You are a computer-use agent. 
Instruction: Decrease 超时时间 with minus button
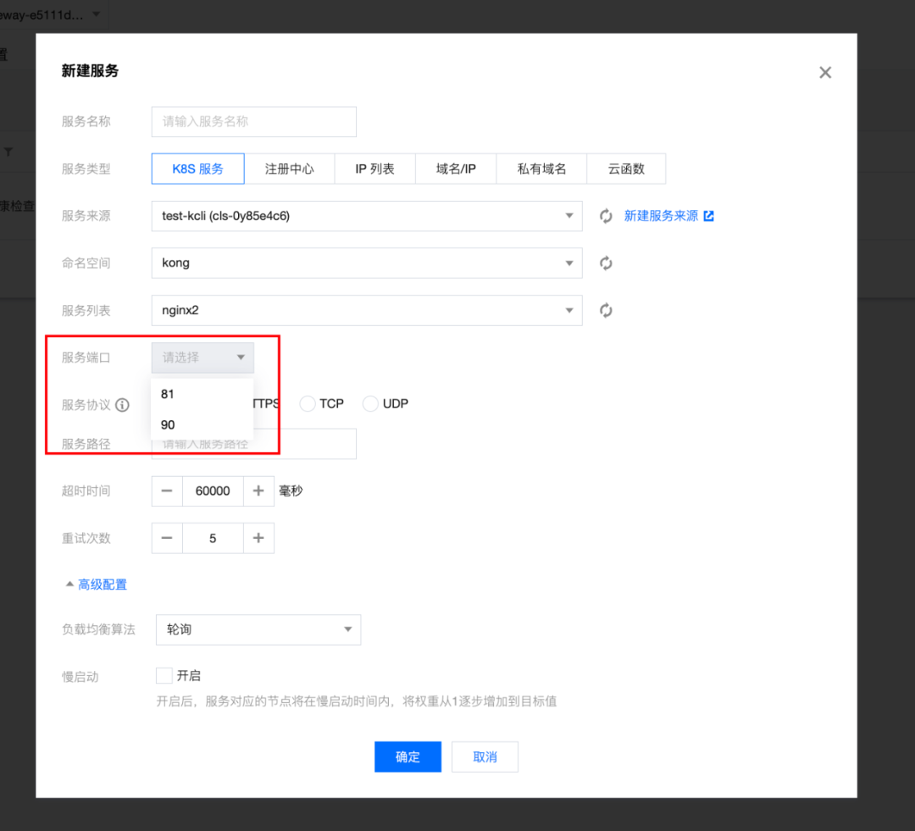coord(167,490)
